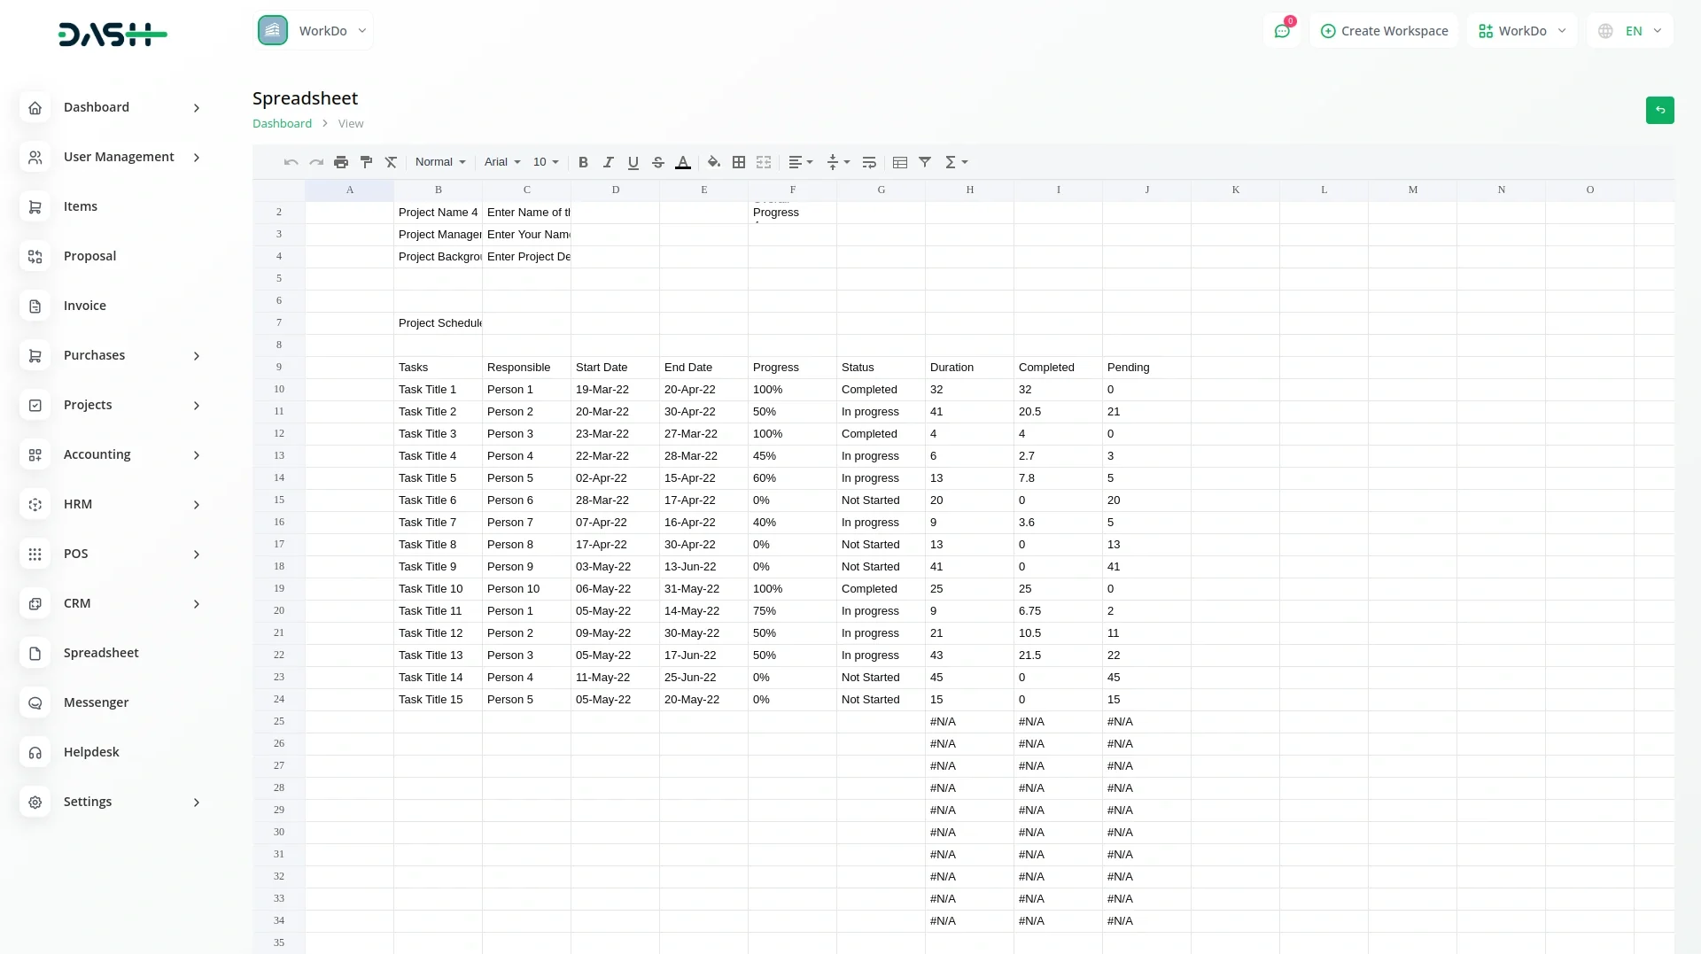Open Helpdesk in the sidebar

pos(91,752)
